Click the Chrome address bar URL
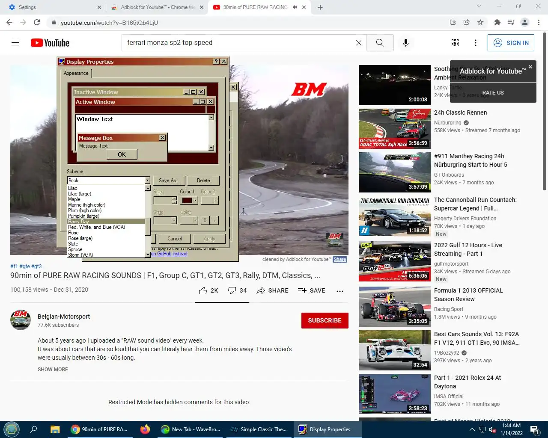The height and width of the screenshot is (438, 548). [109, 23]
